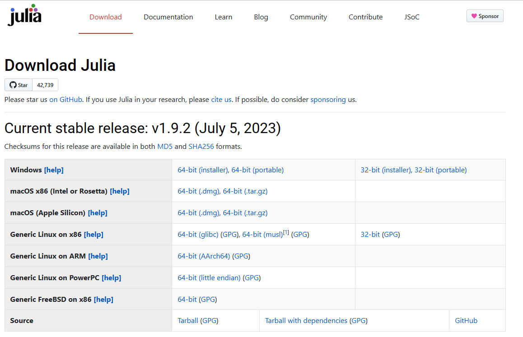Viewport: 523px width, 337px height.
Task: Download Windows 64-bit (installer)
Action: pyautogui.click(x=203, y=170)
